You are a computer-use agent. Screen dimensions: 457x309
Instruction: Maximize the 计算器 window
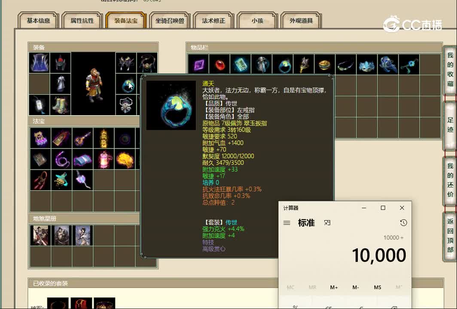(x=383, y=208)
